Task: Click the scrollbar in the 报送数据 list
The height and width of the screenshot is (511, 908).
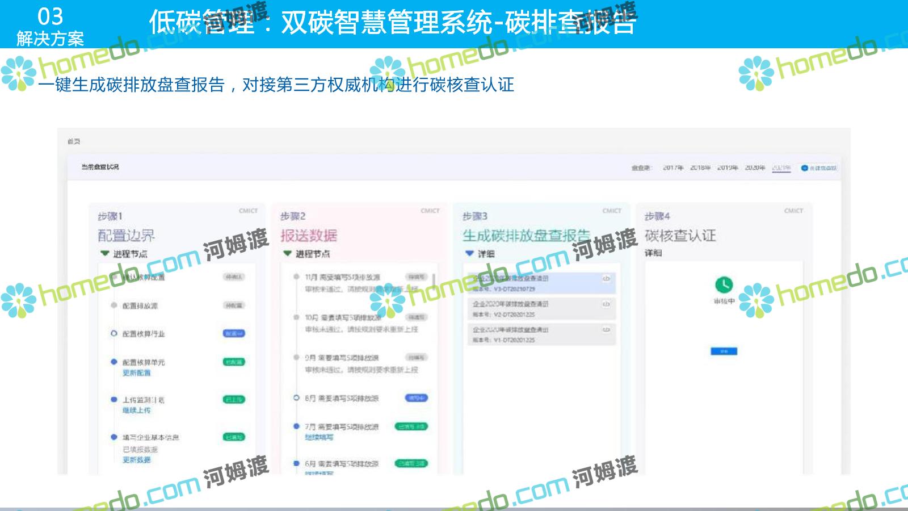Action: click(434, 281)
